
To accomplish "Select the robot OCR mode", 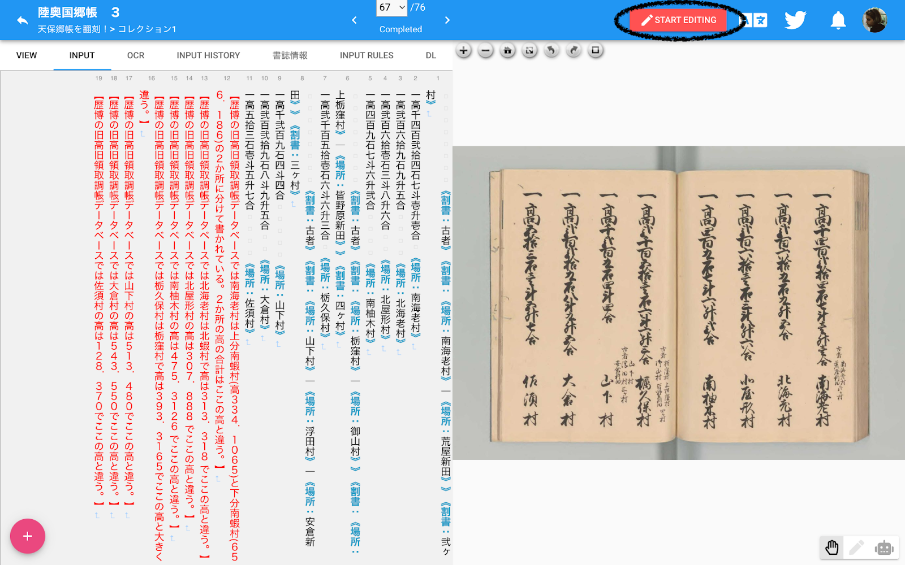I will coord(884,547).
